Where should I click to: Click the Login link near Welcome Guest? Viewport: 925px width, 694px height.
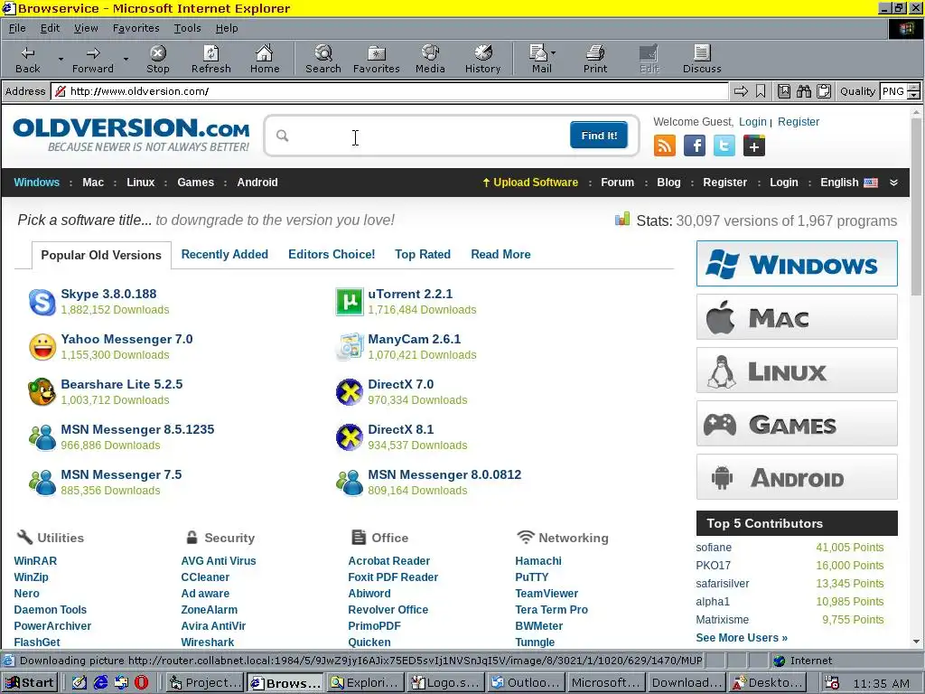pos(752,122)
